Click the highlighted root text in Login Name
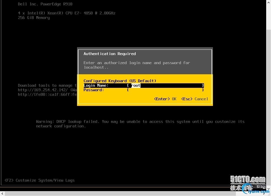Screen dimensions: 271x196 pos(136,85)
